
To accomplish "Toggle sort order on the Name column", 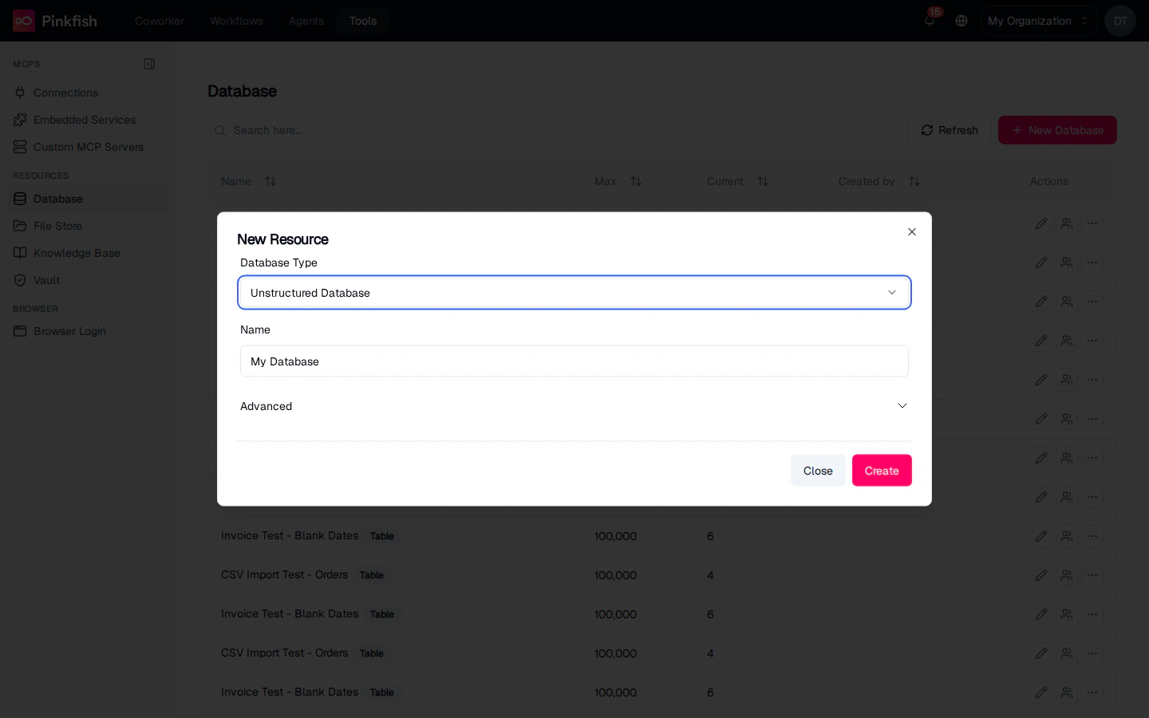I will (x=270, y=181).
